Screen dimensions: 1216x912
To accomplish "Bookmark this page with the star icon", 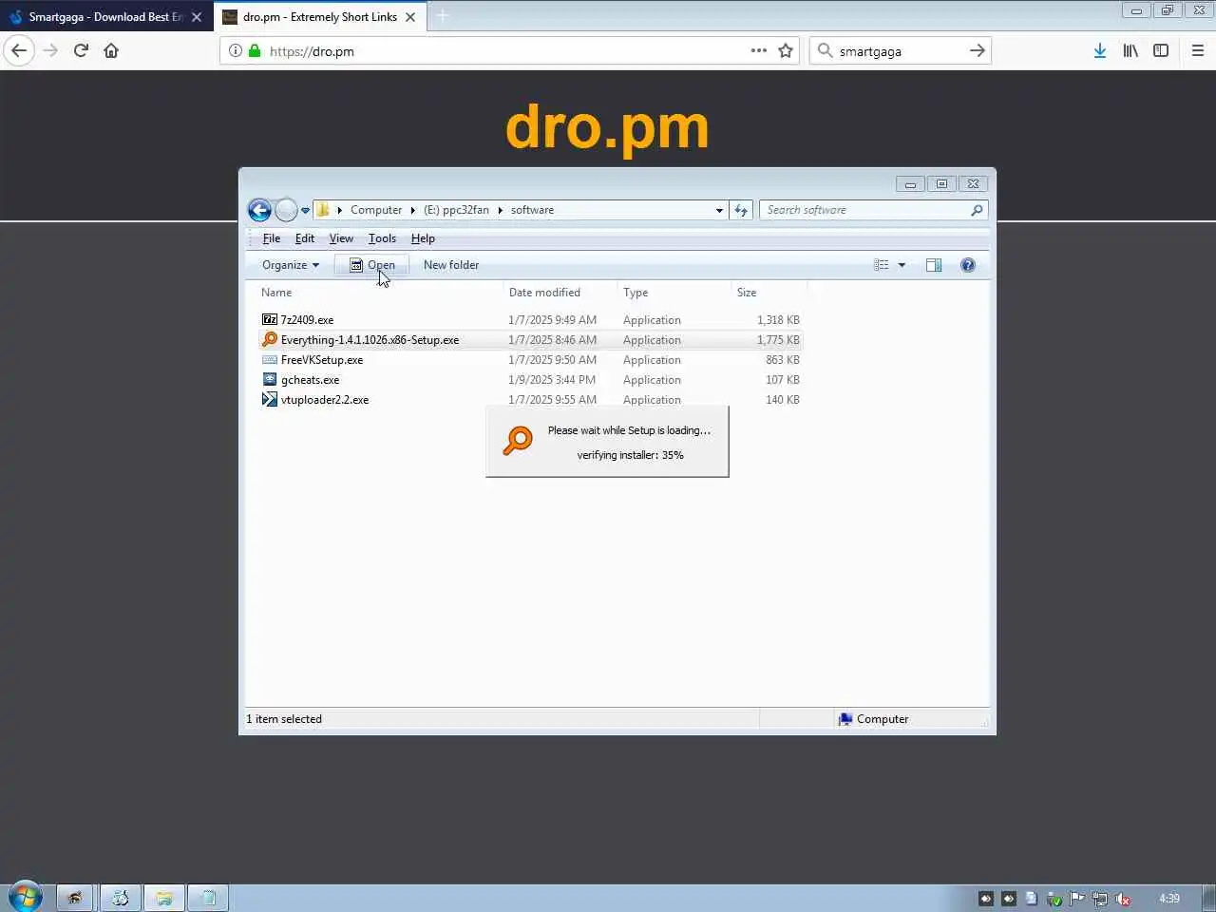I will pos(786,51).
